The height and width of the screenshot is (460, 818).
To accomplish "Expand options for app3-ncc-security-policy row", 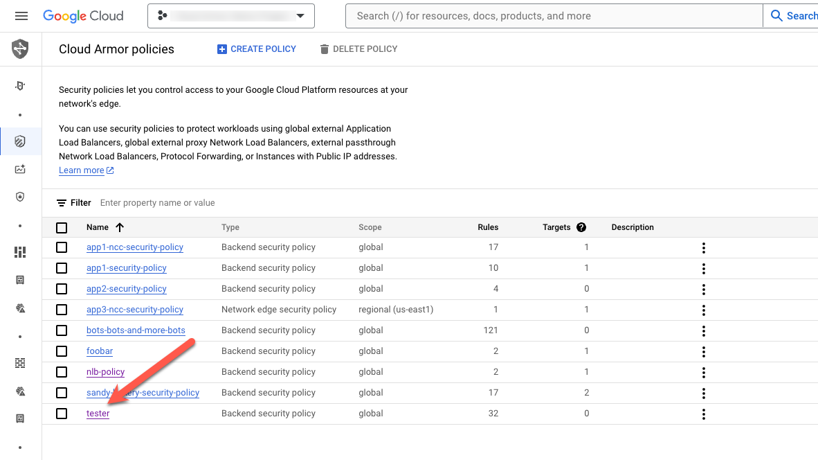I will (703, 310).
